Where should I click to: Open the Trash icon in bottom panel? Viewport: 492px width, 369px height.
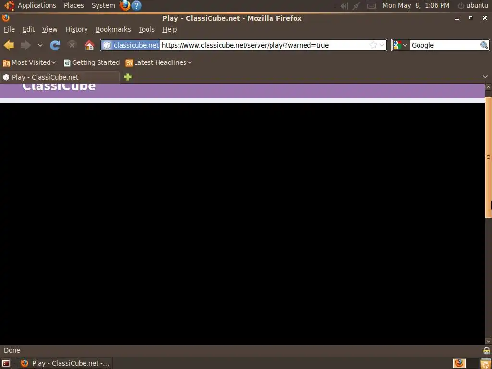(x=486, y=363)
